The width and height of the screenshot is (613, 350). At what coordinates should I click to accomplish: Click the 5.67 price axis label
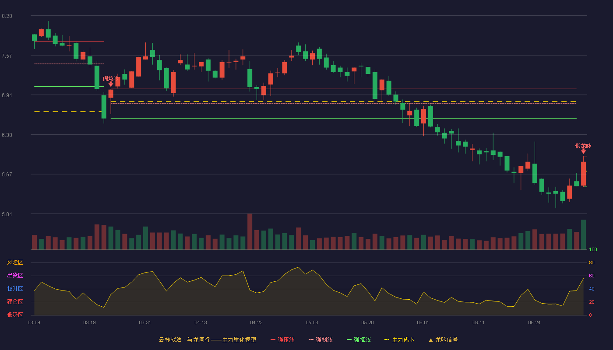pos(7,175)
